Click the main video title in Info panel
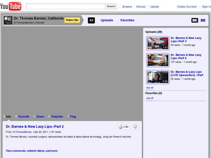211x158 pixels. coord(35,126)
